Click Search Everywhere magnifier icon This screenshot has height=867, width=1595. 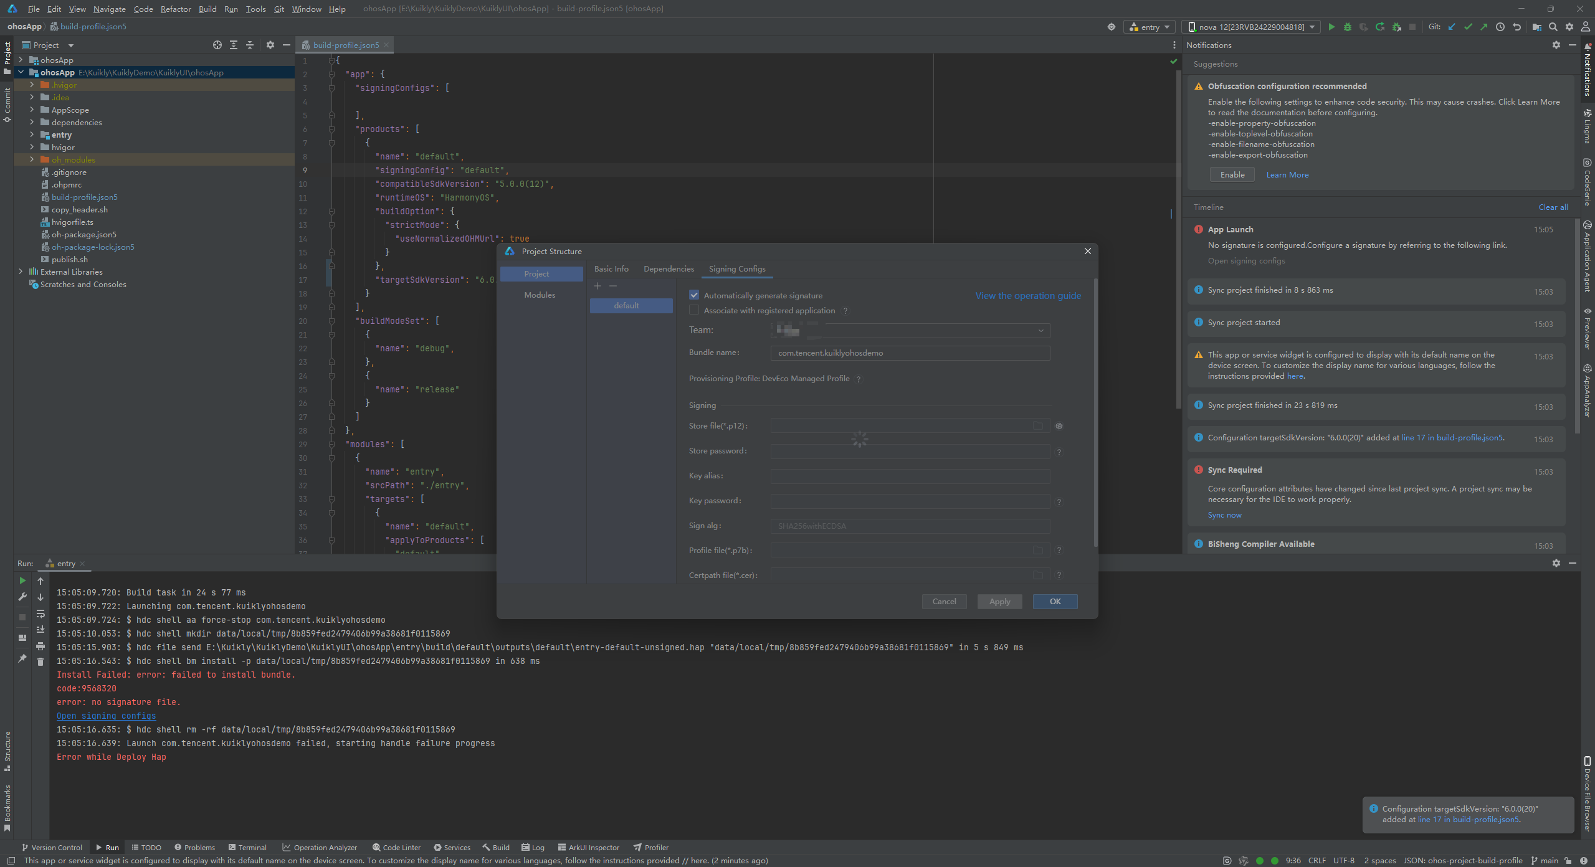click(x=1553, y=27)
